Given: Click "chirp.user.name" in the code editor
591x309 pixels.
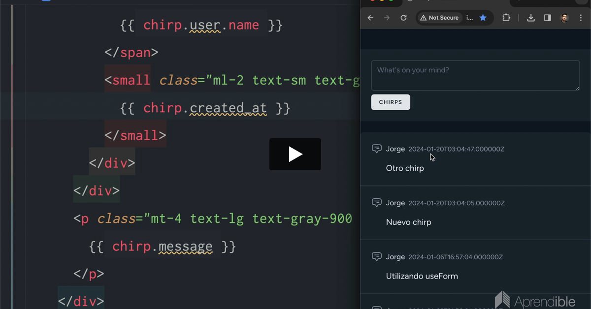Looking at the screenshot, I should (x=201, y=25).
